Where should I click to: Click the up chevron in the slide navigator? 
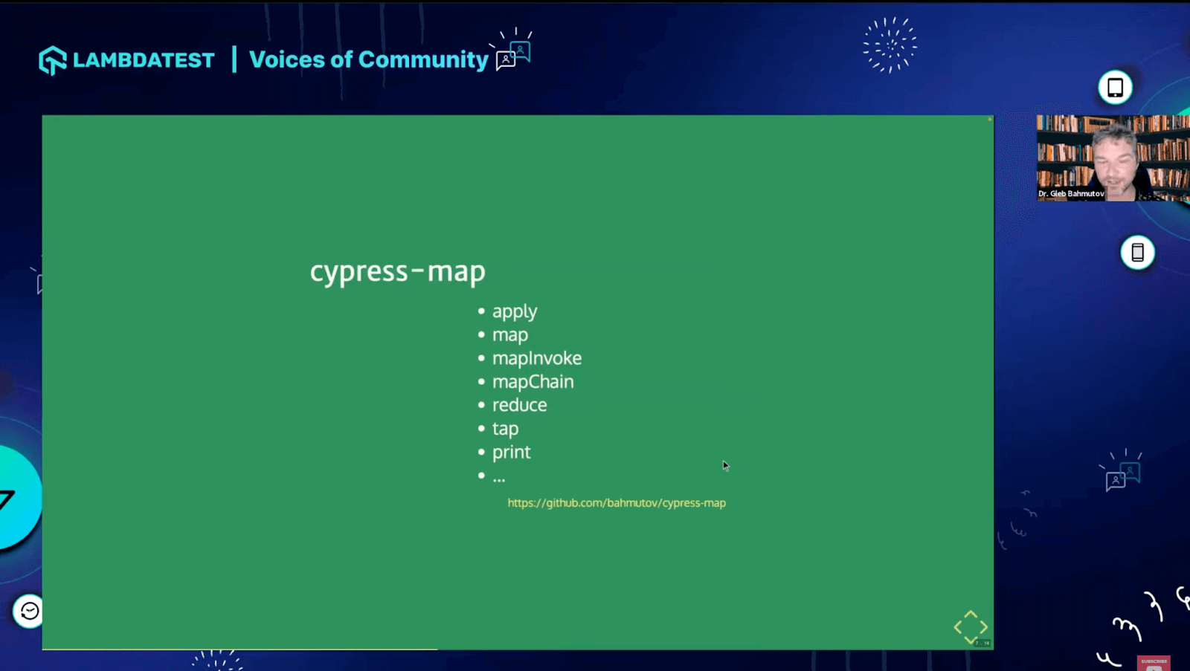click(x=971, y=614)
